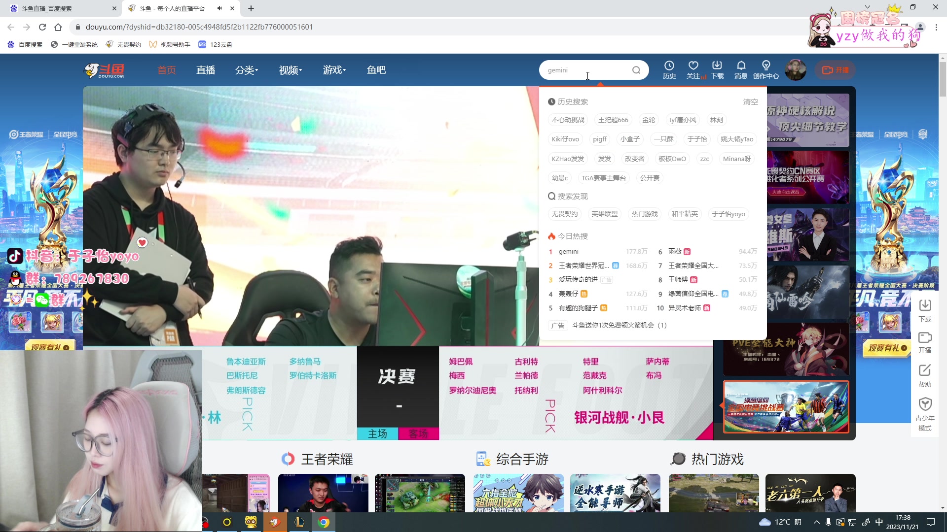The height and width of the screenshot is (532, 947).
Task: Reload the page with refresh icon
Action: coord(42,27)
